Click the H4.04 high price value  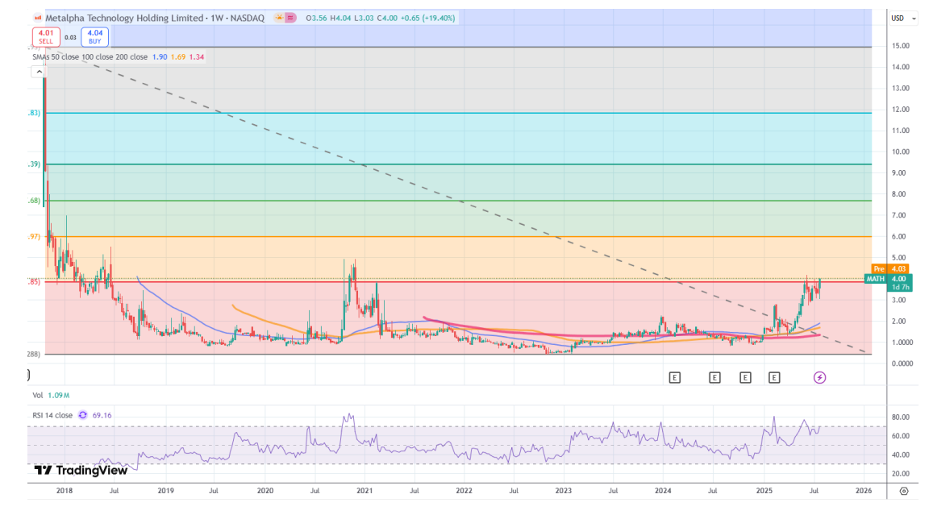(340, 19)
